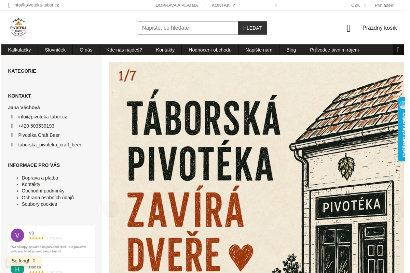Open Ochrana osobních údajů link
This screenshot has width=410, height=273.
[x=48, y=198]
